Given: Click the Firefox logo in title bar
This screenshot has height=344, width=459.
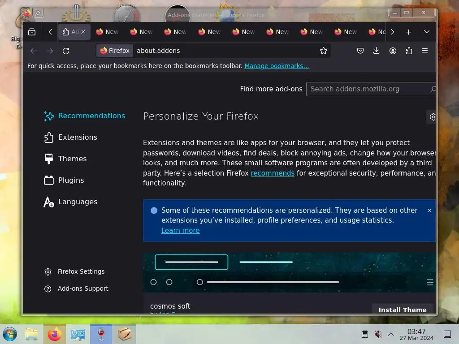Looking at the screenshot, I should coord(27,13).
